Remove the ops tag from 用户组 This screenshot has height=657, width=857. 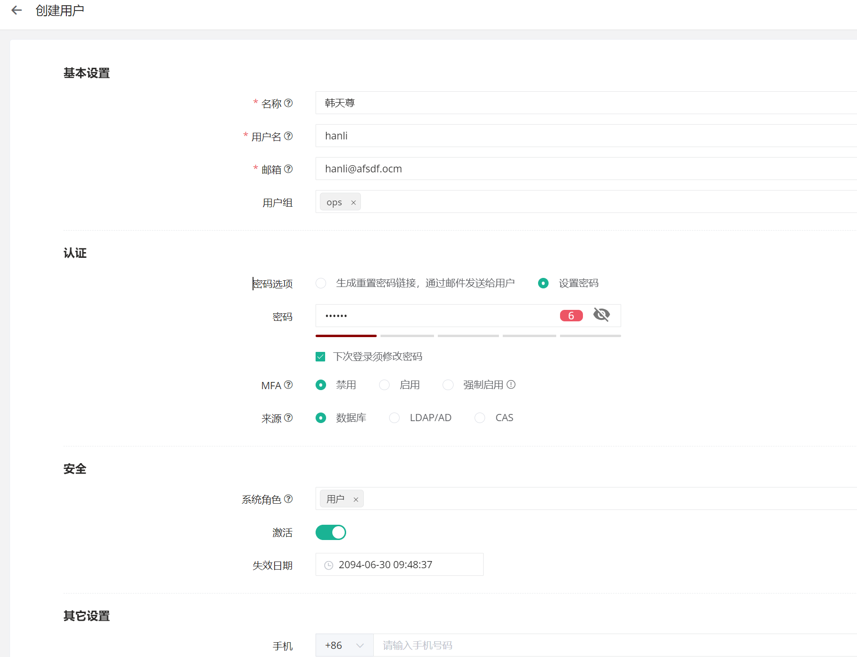coord(353,202)
